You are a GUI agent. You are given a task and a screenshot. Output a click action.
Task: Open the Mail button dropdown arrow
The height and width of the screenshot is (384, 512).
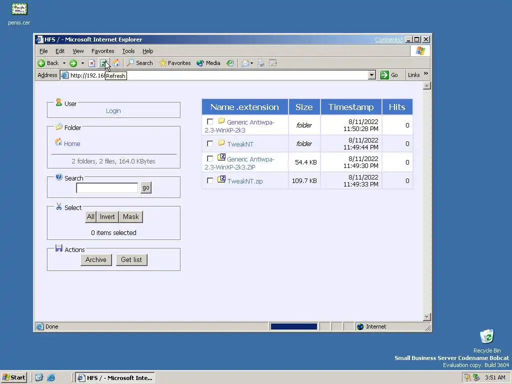(x=252, y=63)
